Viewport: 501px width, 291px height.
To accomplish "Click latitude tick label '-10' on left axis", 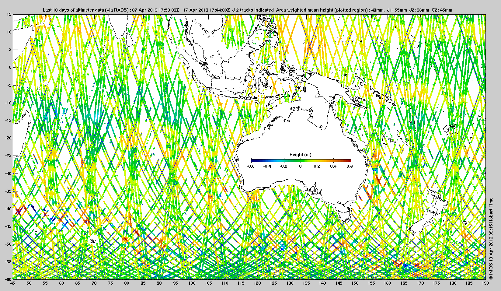I will point(8,103).
